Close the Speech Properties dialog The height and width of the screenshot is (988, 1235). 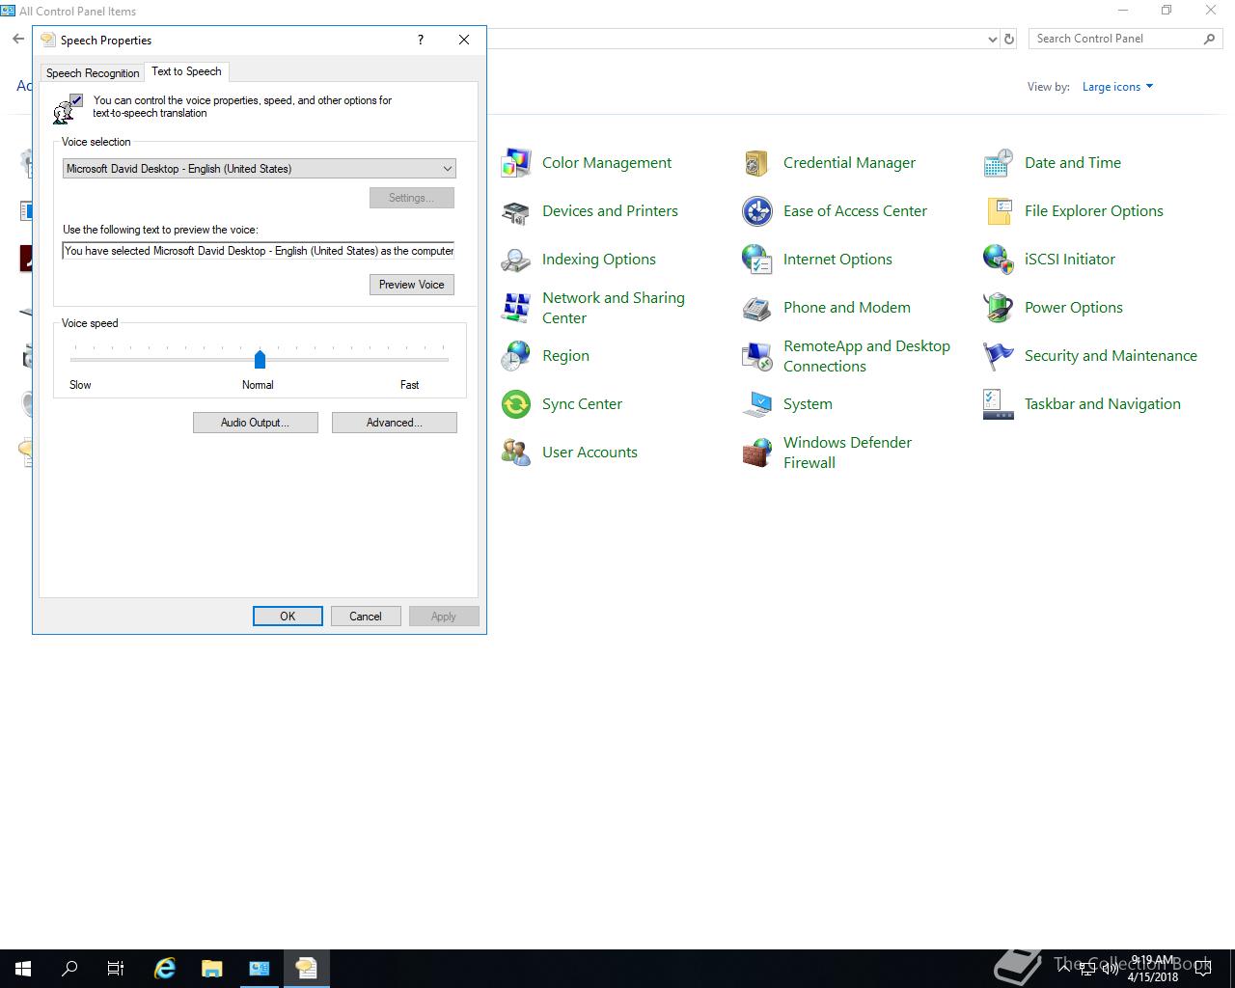tap(464, 40)
